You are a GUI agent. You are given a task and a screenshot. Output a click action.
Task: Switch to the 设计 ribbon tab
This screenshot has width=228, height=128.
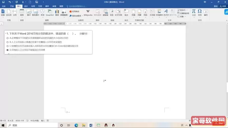26,6
